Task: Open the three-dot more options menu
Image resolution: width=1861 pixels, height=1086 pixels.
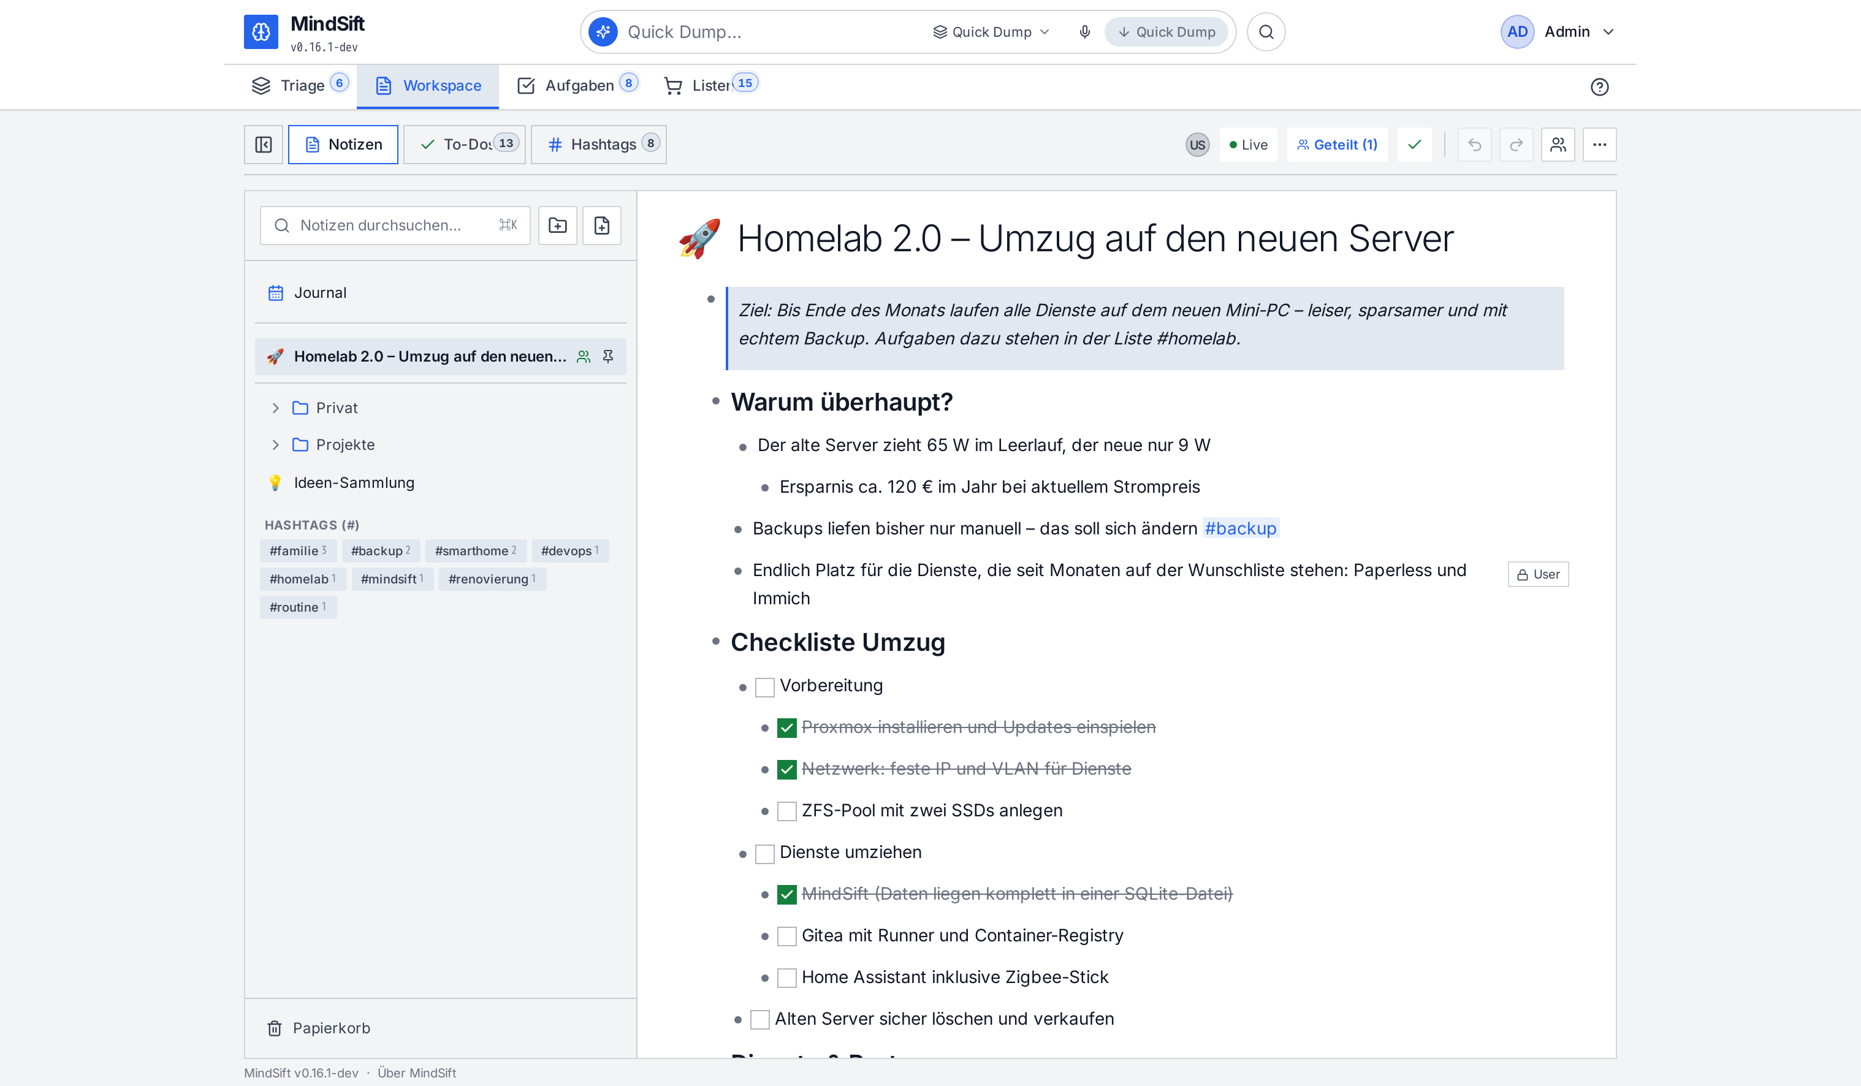Action: click(1600, 145)
